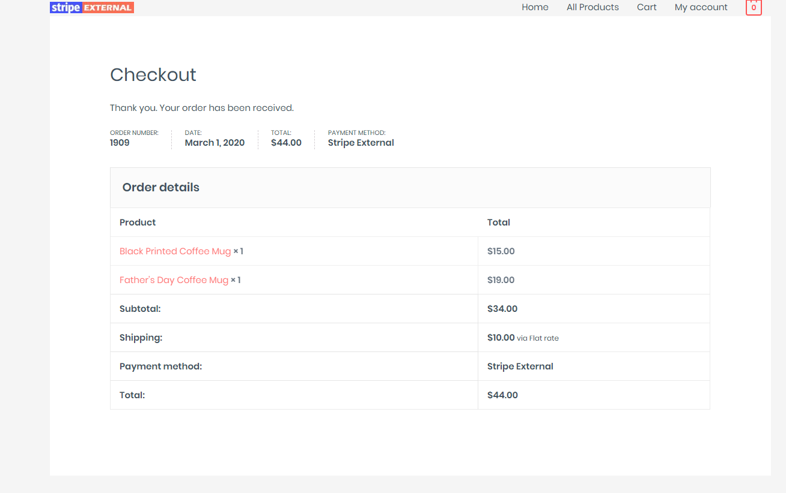Click the Stripe External site logo
786x493 pixels.
pos(92,7)
